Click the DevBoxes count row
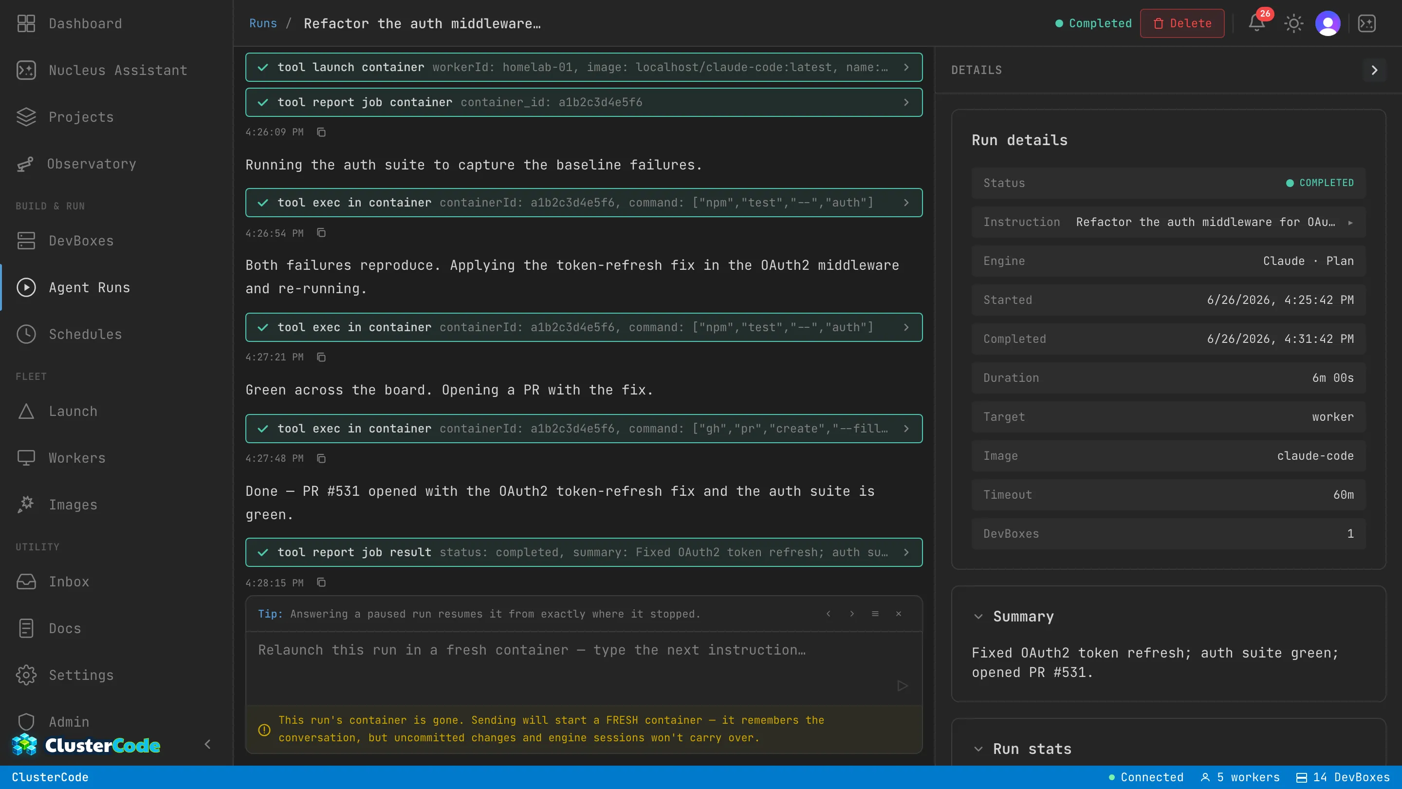This screenshot has width=1402, height=789. (x=1168, y=534)
